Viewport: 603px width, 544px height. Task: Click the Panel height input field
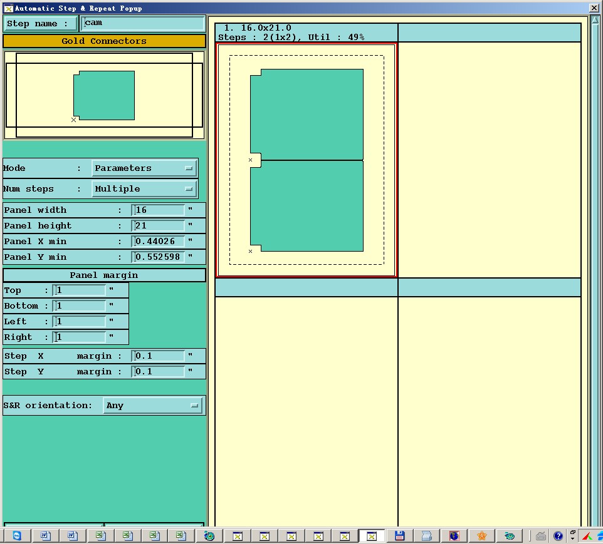tap(158, 226)
